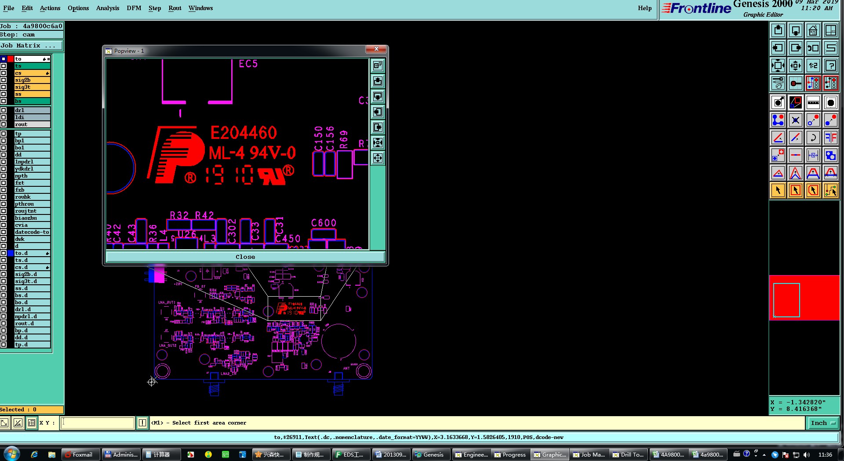Click the X Y coordinate input field
Image resolution: width=844 pixels, height=461 pixels.
97,423
